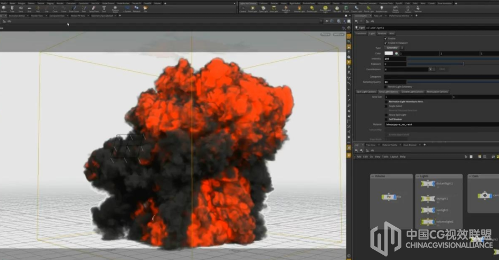Viewport: 499px width, 260px height.
Task: Open the network editor Tools menu
Action: (x=385, y=157)
